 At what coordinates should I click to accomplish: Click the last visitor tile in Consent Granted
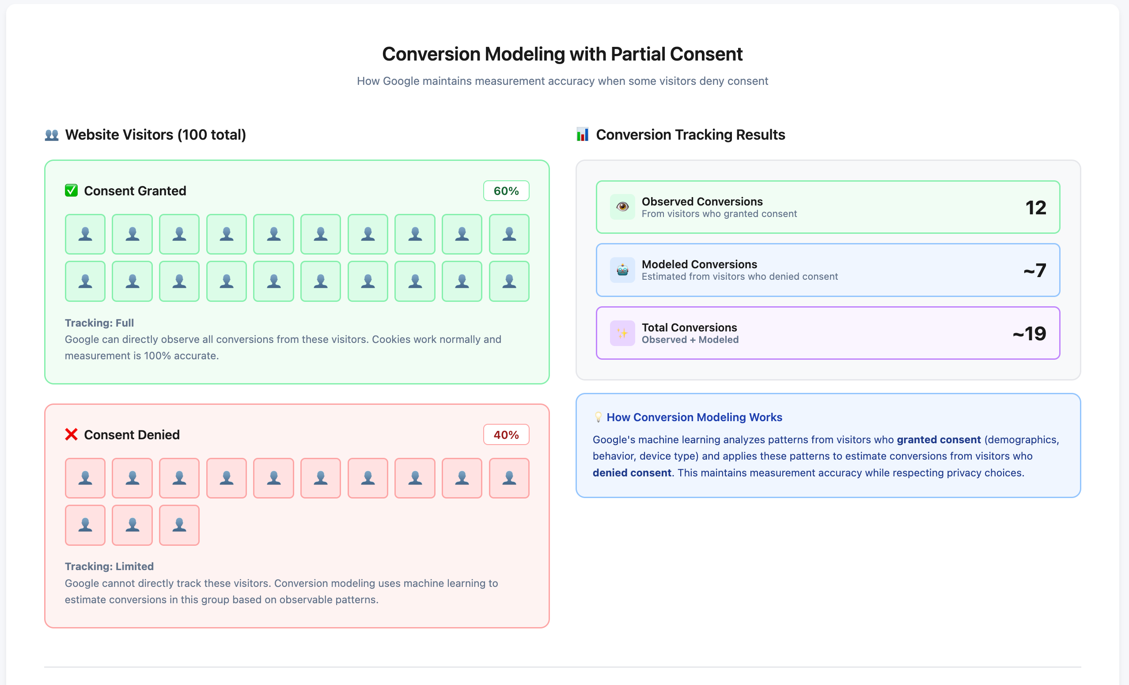point(508,281)
